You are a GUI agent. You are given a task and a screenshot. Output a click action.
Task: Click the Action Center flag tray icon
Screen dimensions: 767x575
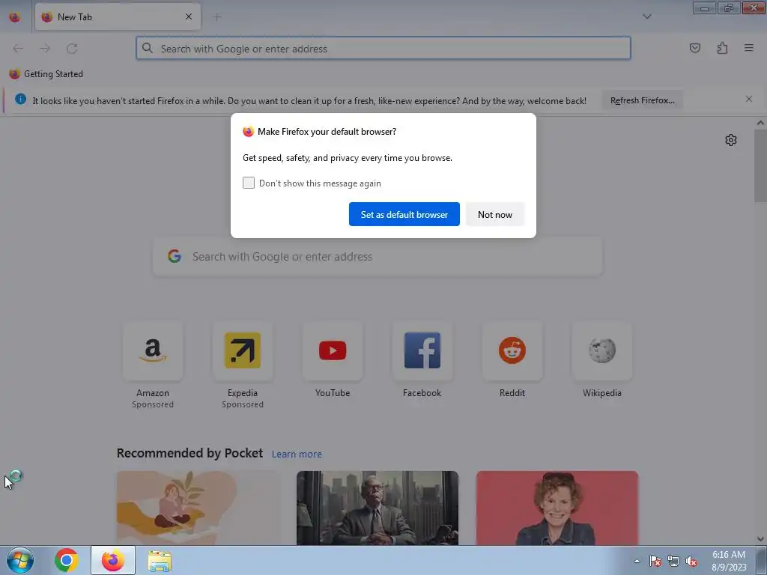pyautogui.click(x=655, y=562)
